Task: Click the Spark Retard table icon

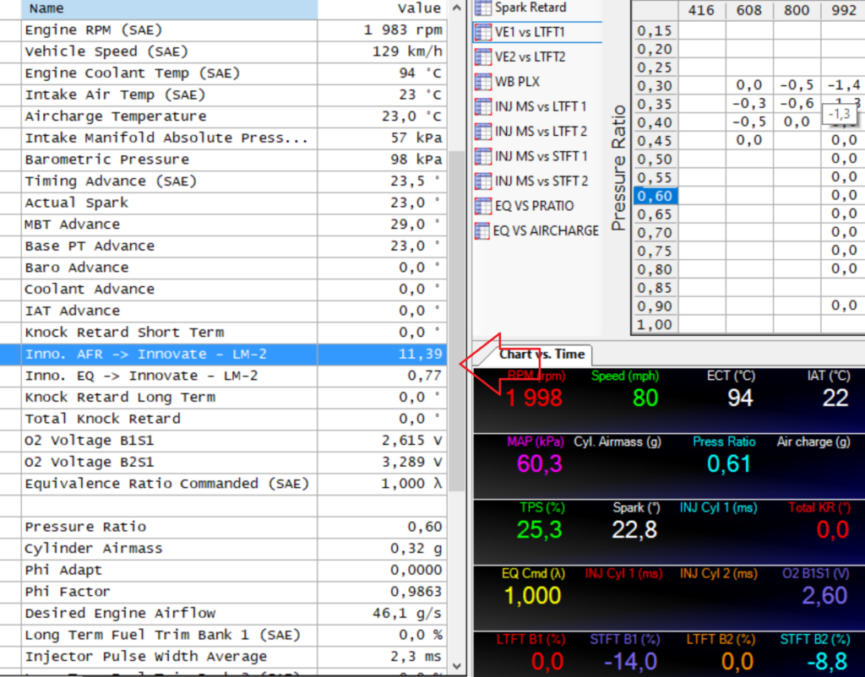Action: click(x=482, y=8)
